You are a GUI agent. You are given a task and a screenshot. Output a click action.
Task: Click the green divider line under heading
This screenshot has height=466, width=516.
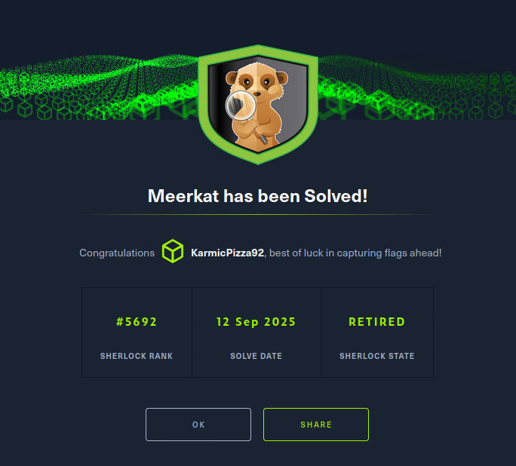tap(258, 214)
